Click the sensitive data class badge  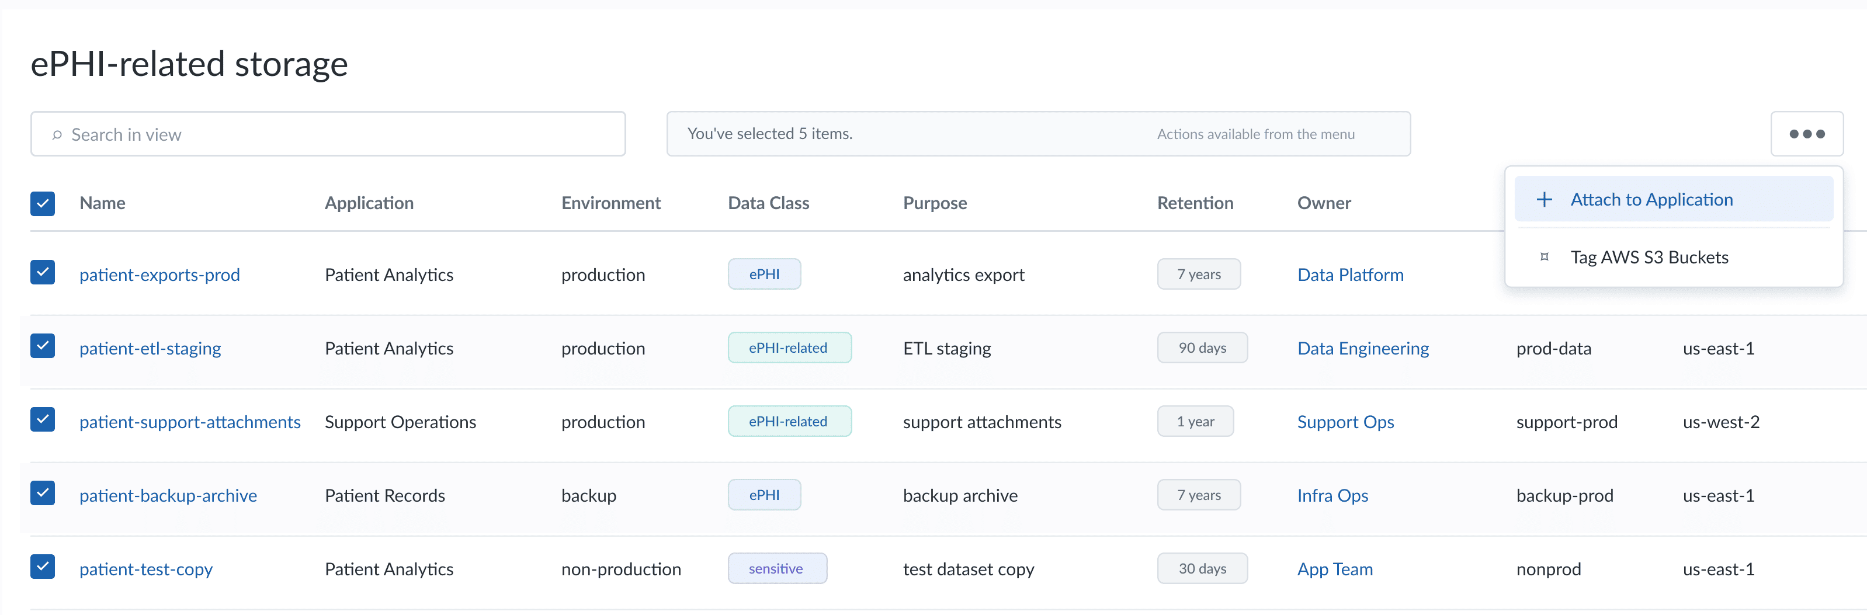coord(777,569)
